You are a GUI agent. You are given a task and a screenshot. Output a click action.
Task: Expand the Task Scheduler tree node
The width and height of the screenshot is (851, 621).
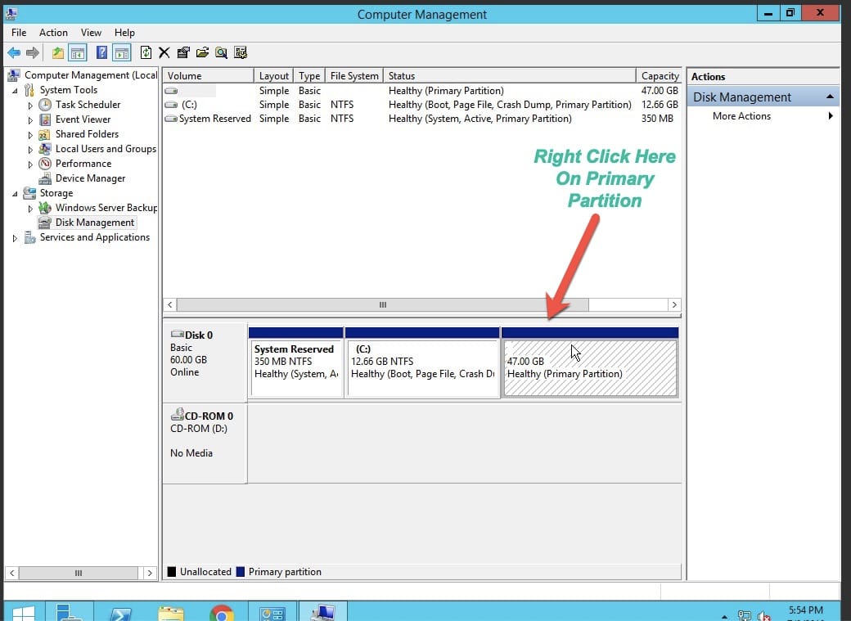tap(30, 106)
